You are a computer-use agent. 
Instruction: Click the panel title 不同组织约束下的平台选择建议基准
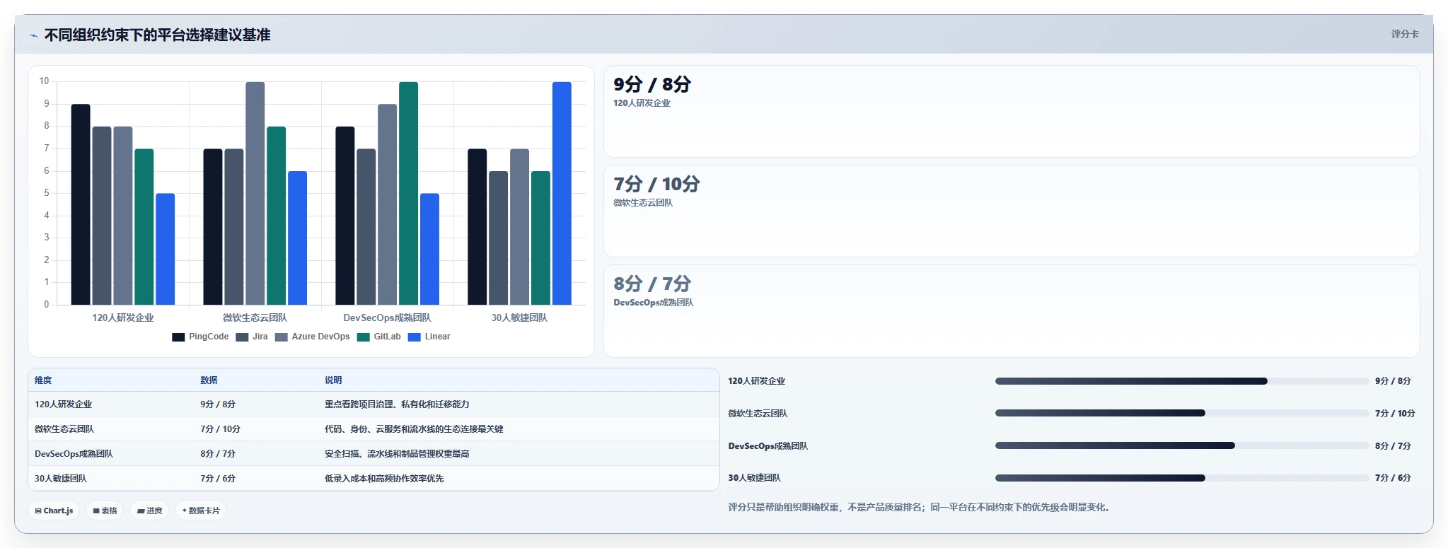157,35
